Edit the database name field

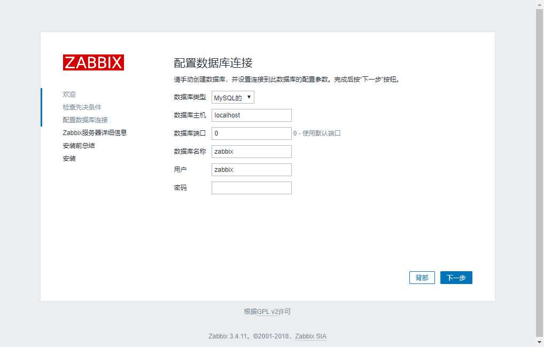coord(252,152)
